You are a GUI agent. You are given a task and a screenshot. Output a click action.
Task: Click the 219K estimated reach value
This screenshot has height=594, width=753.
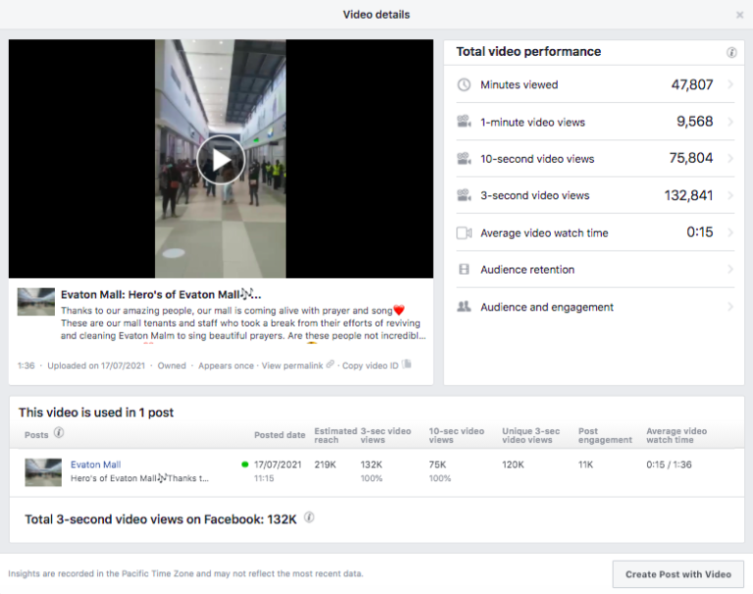click(x=326, y=465)
